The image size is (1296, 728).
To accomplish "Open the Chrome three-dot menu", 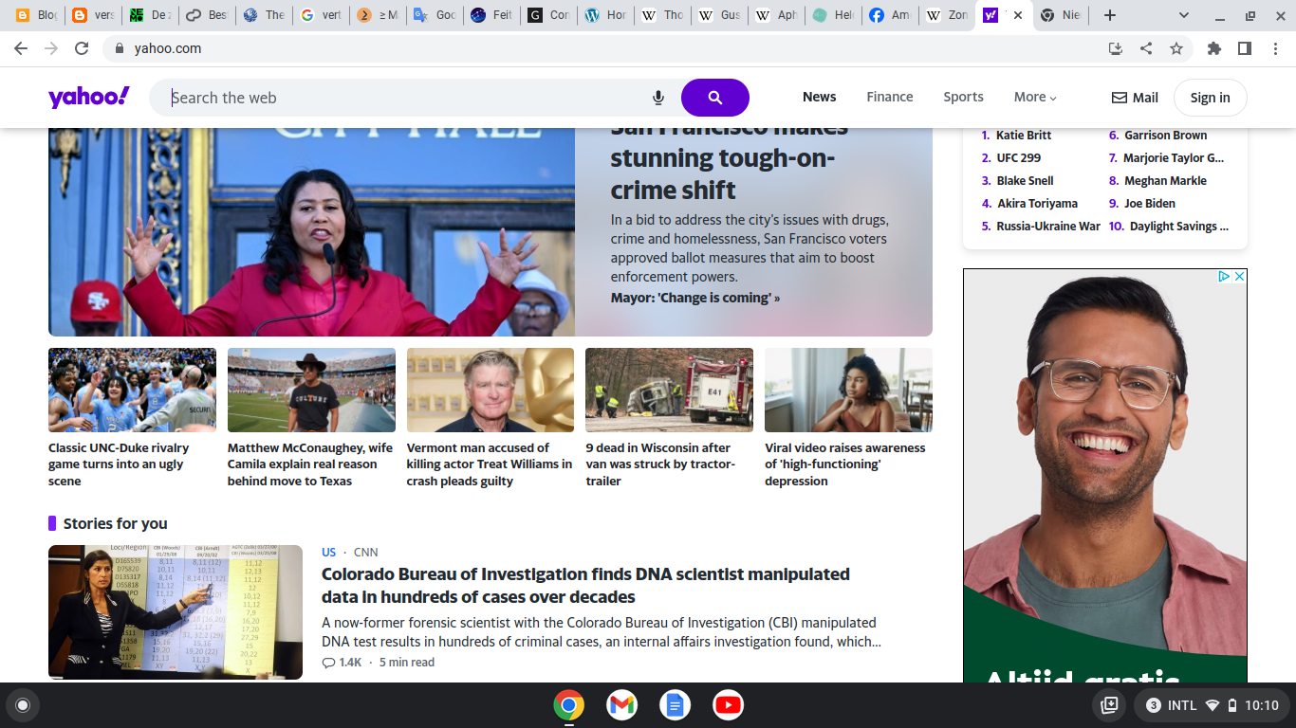I will (x=1274, y=48).
